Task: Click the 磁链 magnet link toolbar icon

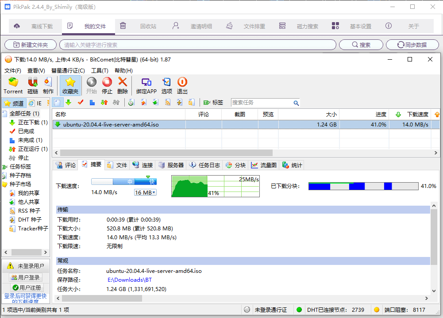Action: pyautogui.click(x=33, y=85)
